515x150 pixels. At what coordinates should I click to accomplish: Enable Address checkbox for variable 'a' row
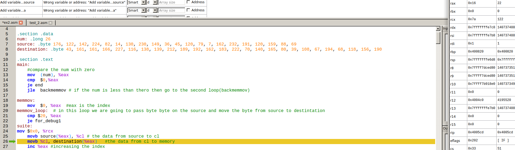pyautogui.click(x=188, y=10)
